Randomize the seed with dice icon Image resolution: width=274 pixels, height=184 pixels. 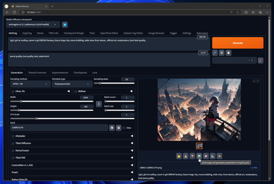112,128
